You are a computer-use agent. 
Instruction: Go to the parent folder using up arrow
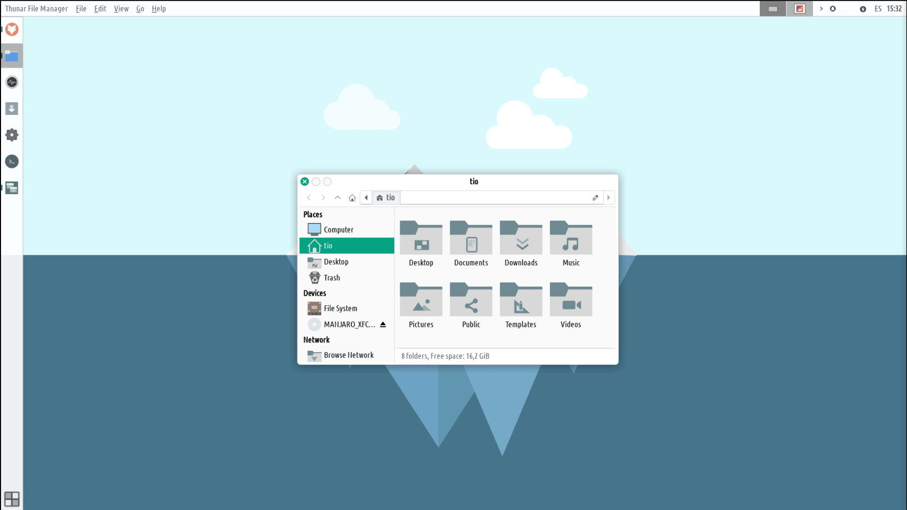[x=337, y=197]
